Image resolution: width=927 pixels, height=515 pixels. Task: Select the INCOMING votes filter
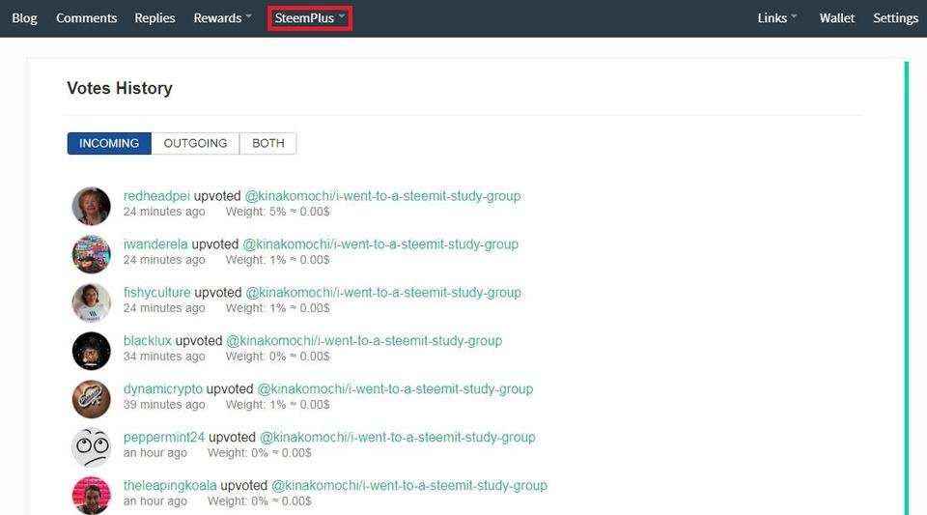(109, 143)
